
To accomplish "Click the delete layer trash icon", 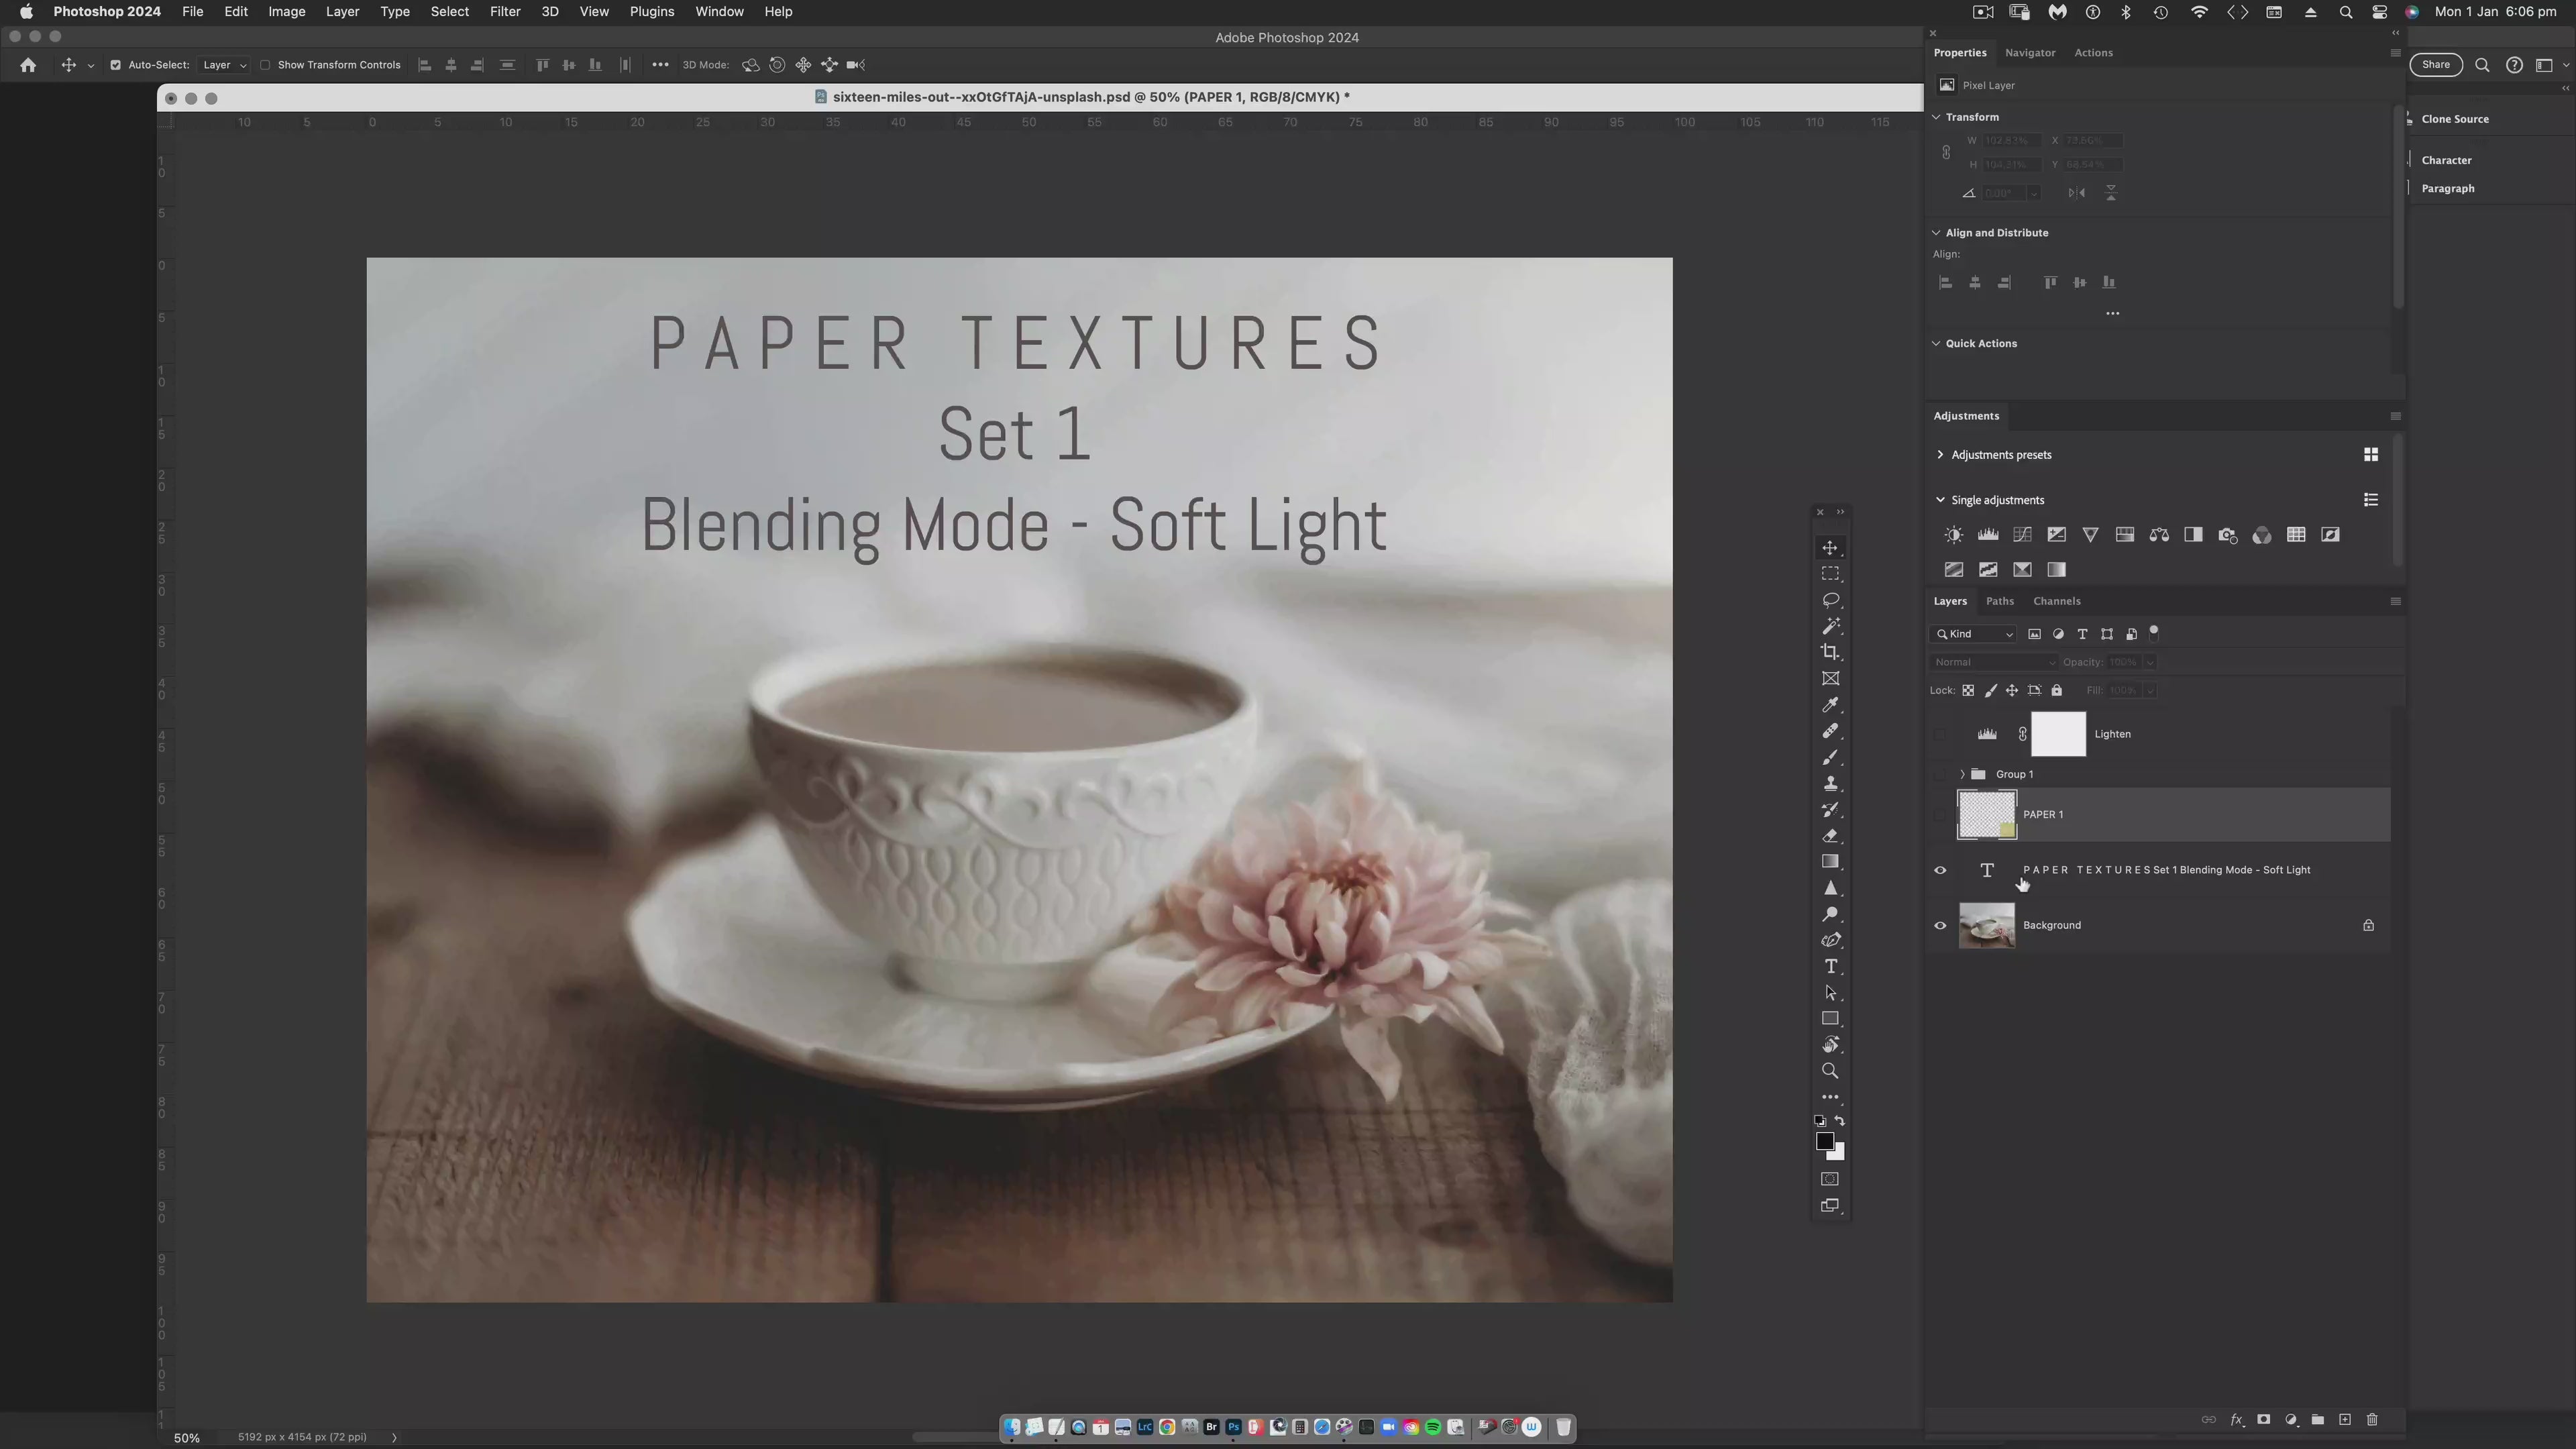I will pos(2372,1420).
